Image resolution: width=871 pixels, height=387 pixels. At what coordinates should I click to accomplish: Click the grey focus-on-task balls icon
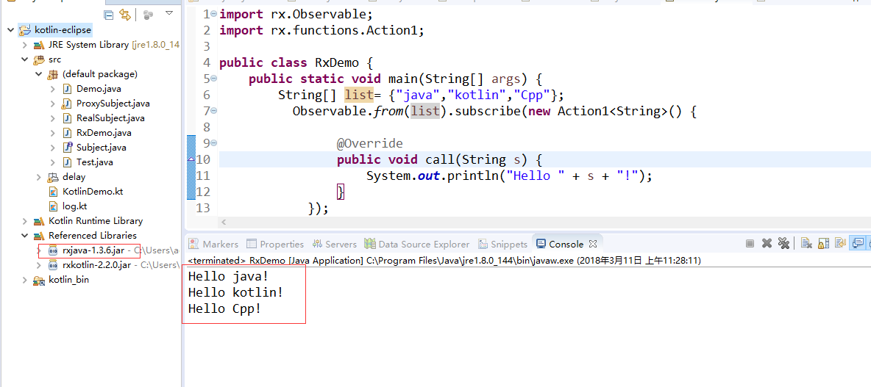click(x=148, y=15)
